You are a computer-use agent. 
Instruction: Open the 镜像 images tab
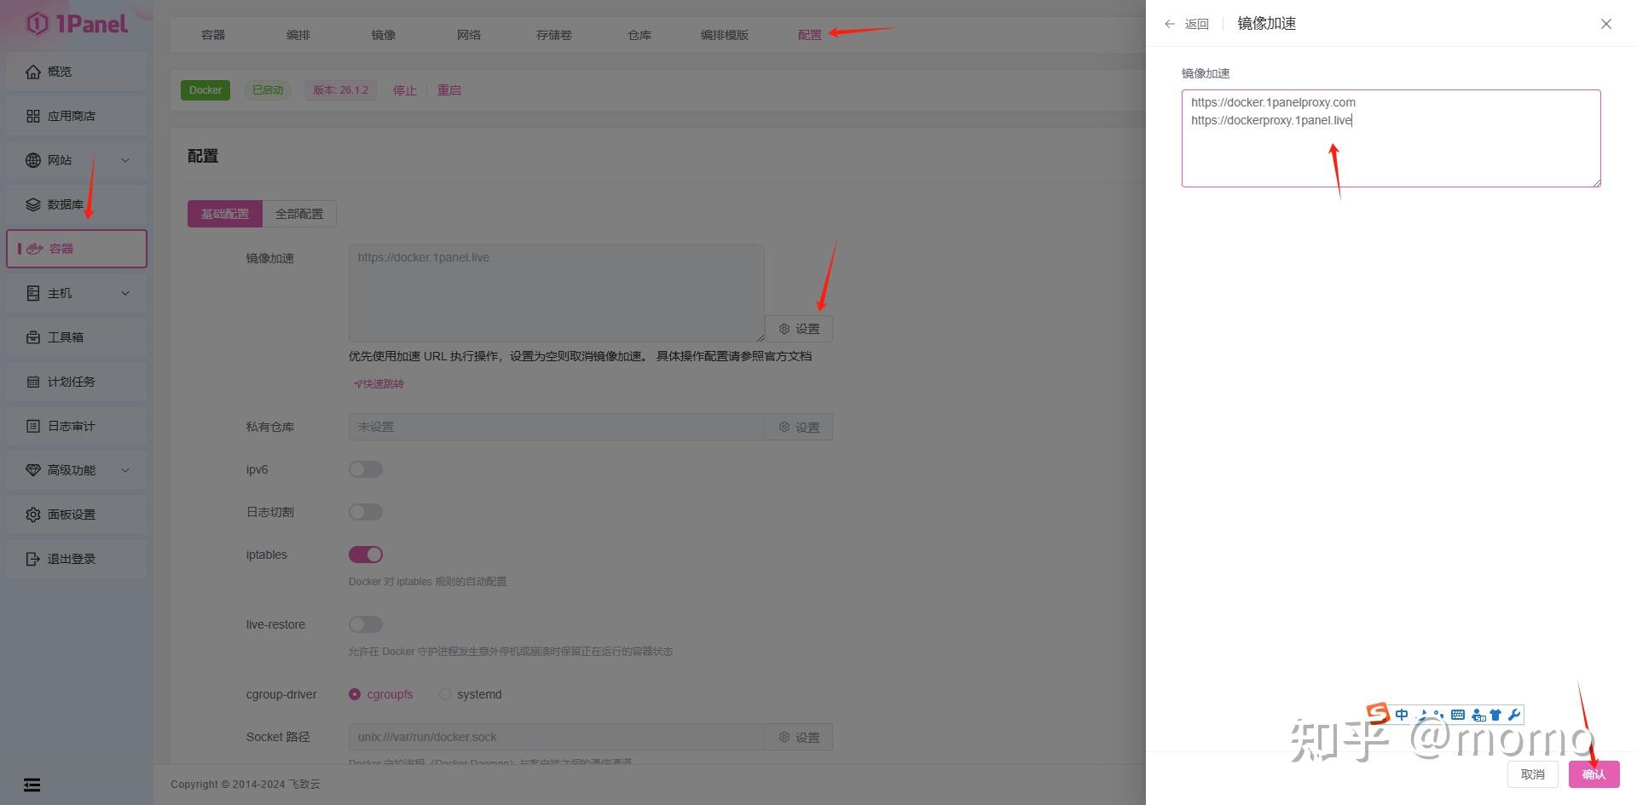(x=383, y=34)
